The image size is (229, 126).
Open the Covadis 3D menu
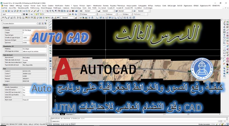coord(120,8)
